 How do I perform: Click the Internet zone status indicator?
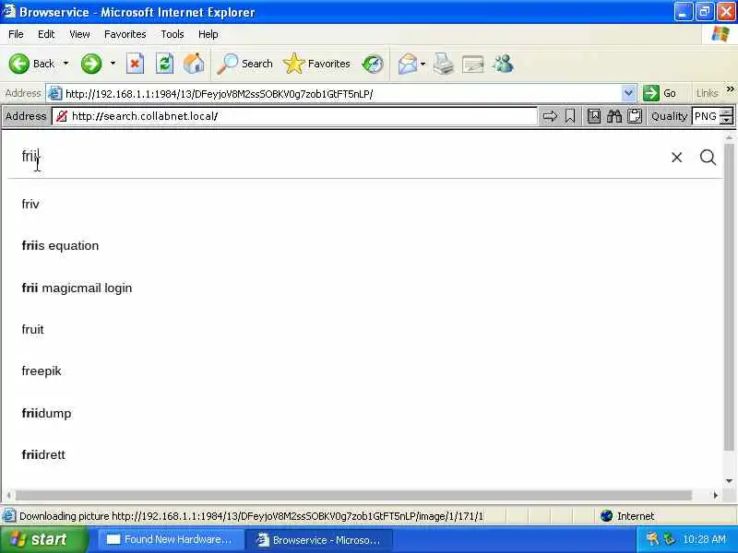pyautogui.click(x=627, y=516)
